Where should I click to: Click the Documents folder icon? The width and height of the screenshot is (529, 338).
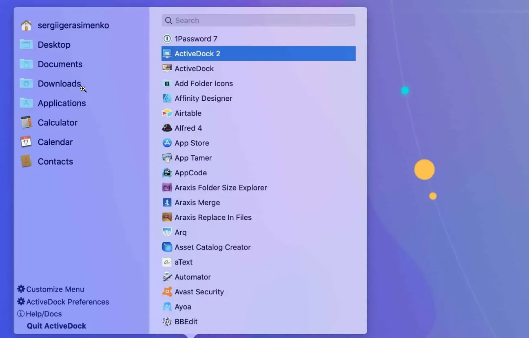[26, 64]
